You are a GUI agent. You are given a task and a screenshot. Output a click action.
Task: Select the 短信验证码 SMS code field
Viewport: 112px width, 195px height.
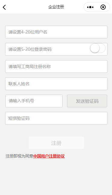56,118
